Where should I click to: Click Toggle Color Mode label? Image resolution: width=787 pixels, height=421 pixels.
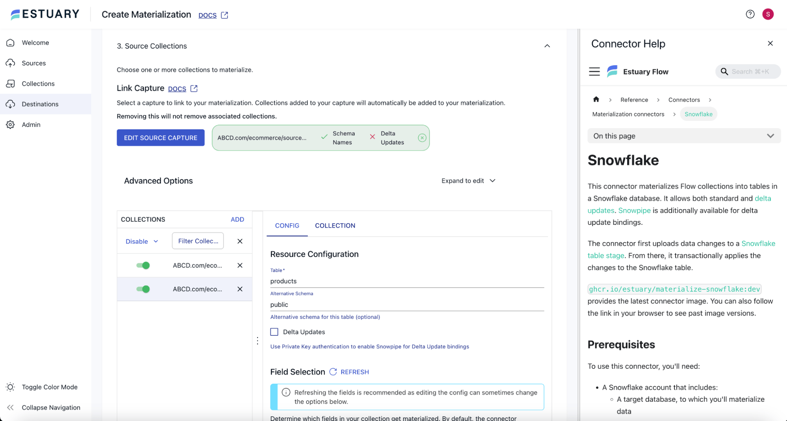pyautogui.click(x=50, y=387)
